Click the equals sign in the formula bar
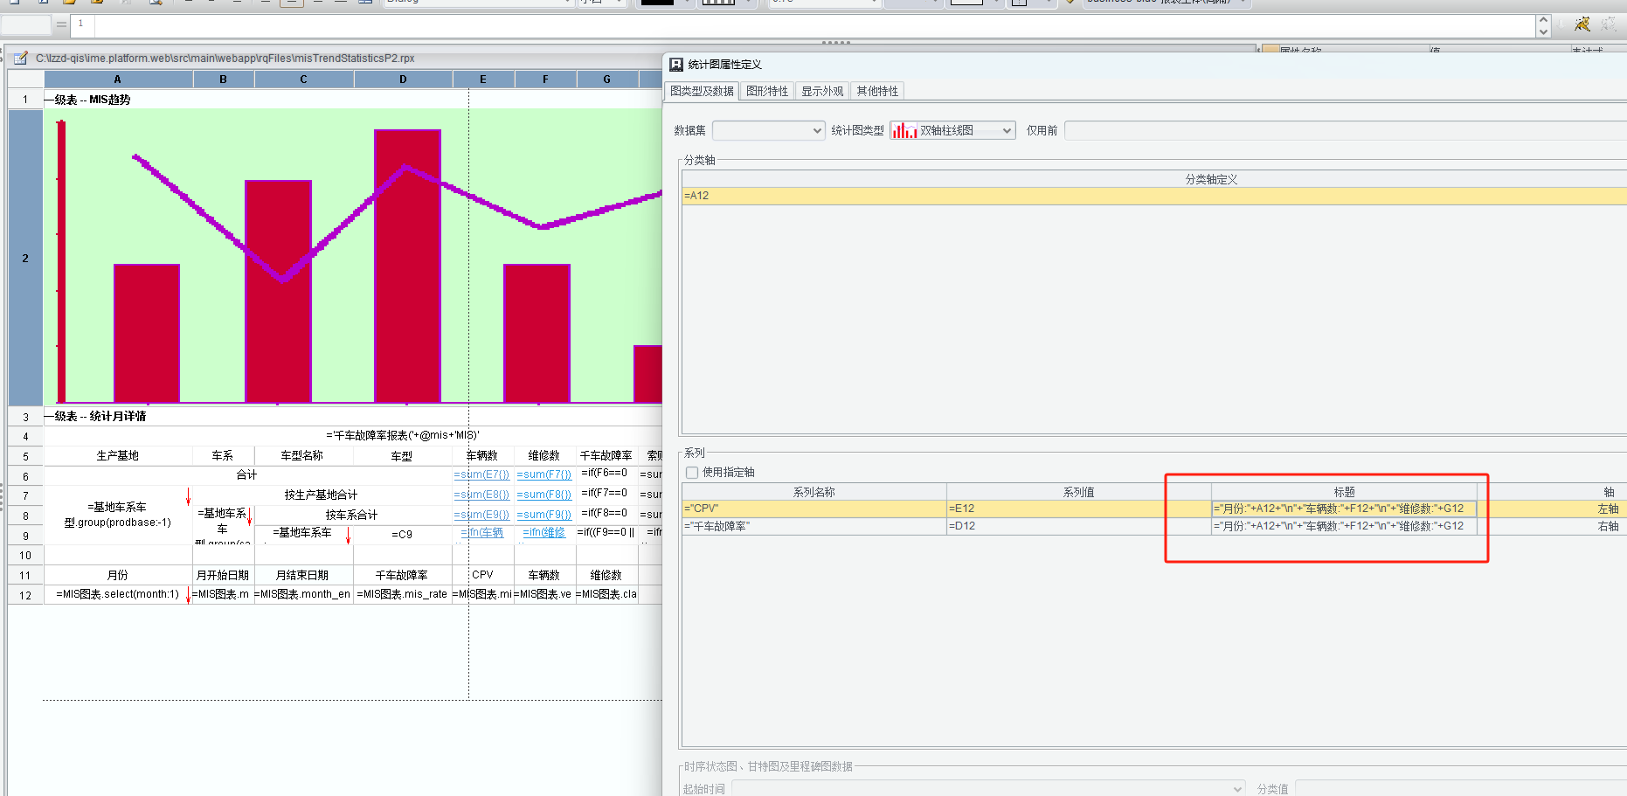This screenshot has height=796, width=1627. point(61,24)
